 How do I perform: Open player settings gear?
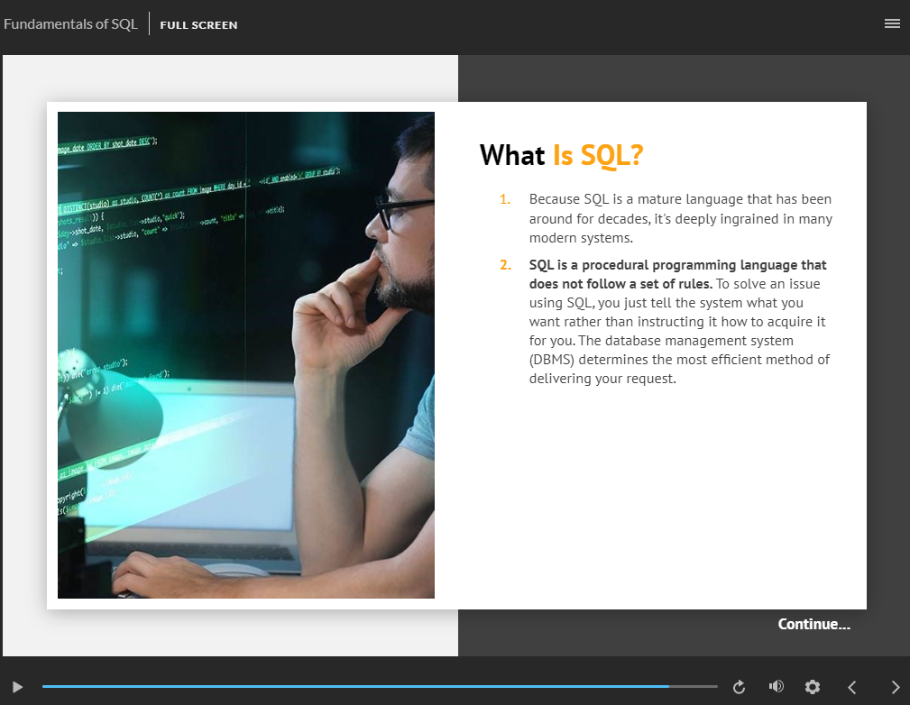click(813, 687)
